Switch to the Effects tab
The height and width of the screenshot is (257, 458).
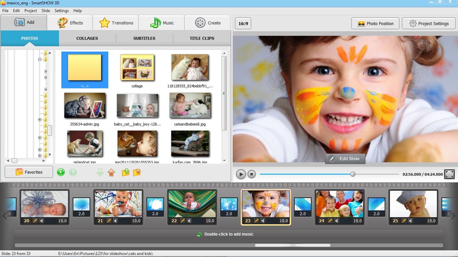70,23
